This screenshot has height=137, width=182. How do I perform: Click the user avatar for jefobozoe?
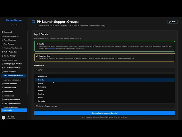pyautogui.click(x=3, y=118)
